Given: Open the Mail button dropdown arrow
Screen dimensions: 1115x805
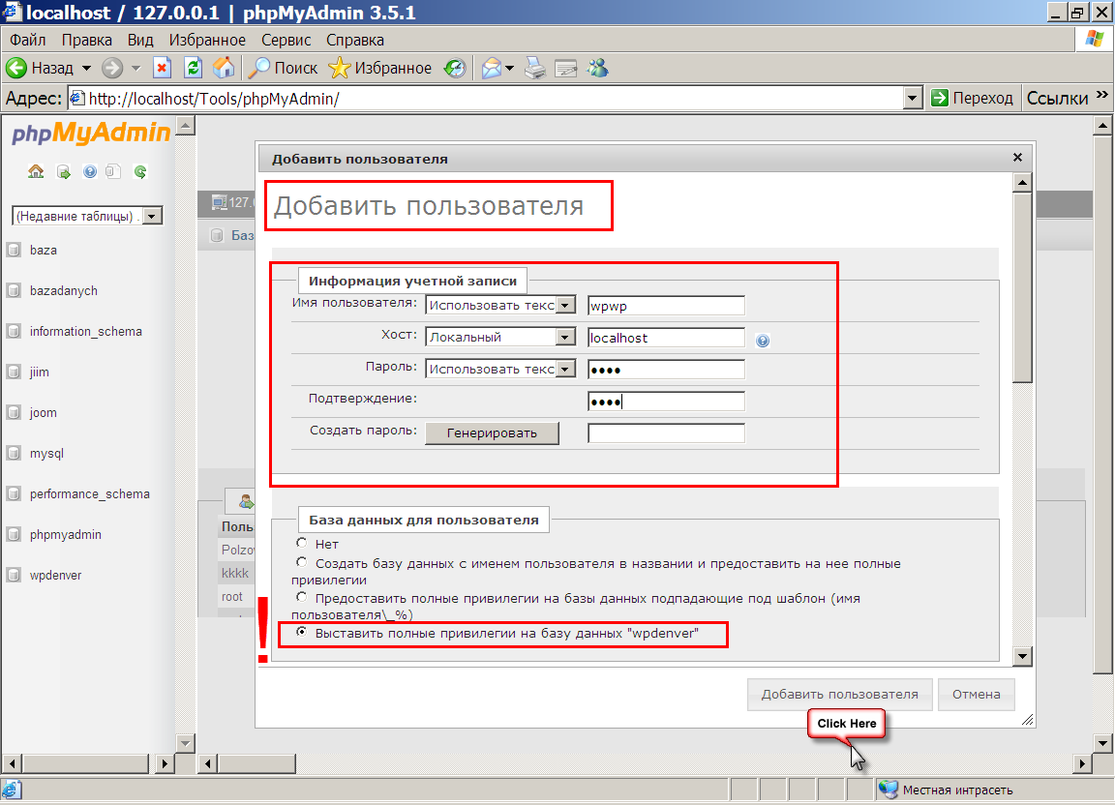Looking at the screenshot, I should (x=509, y=69).
